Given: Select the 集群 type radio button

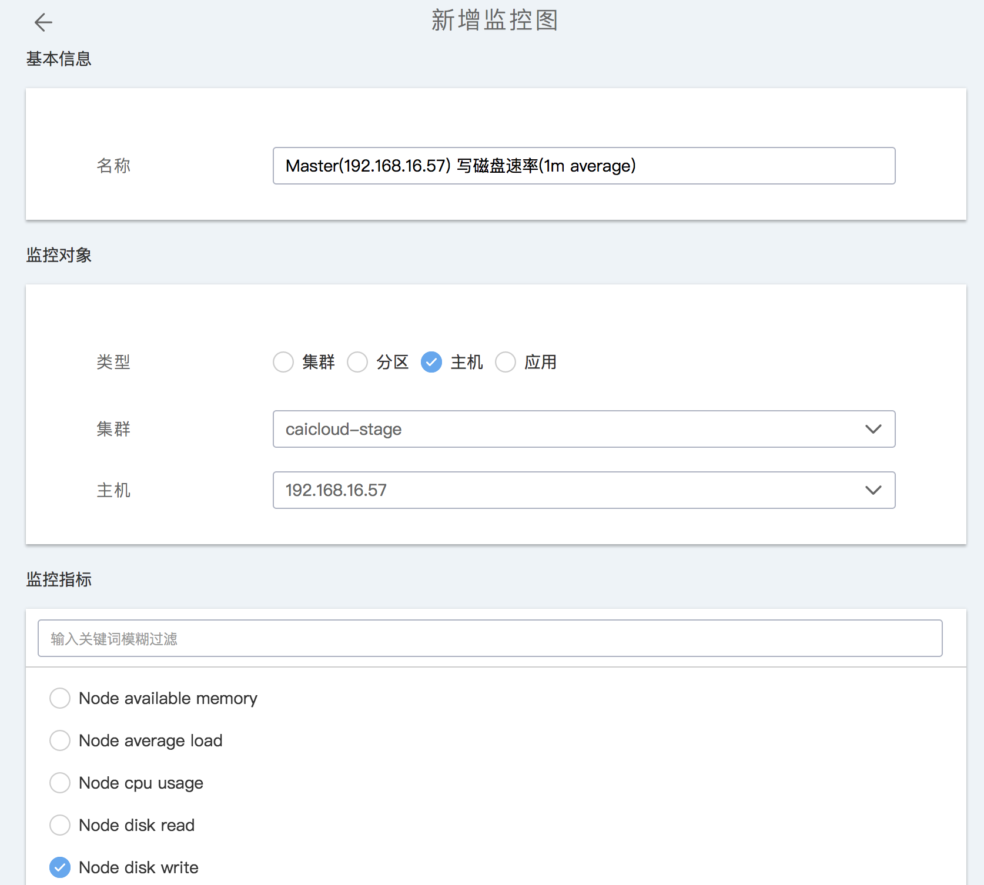Looking at the screenshot, I should 283,362.
